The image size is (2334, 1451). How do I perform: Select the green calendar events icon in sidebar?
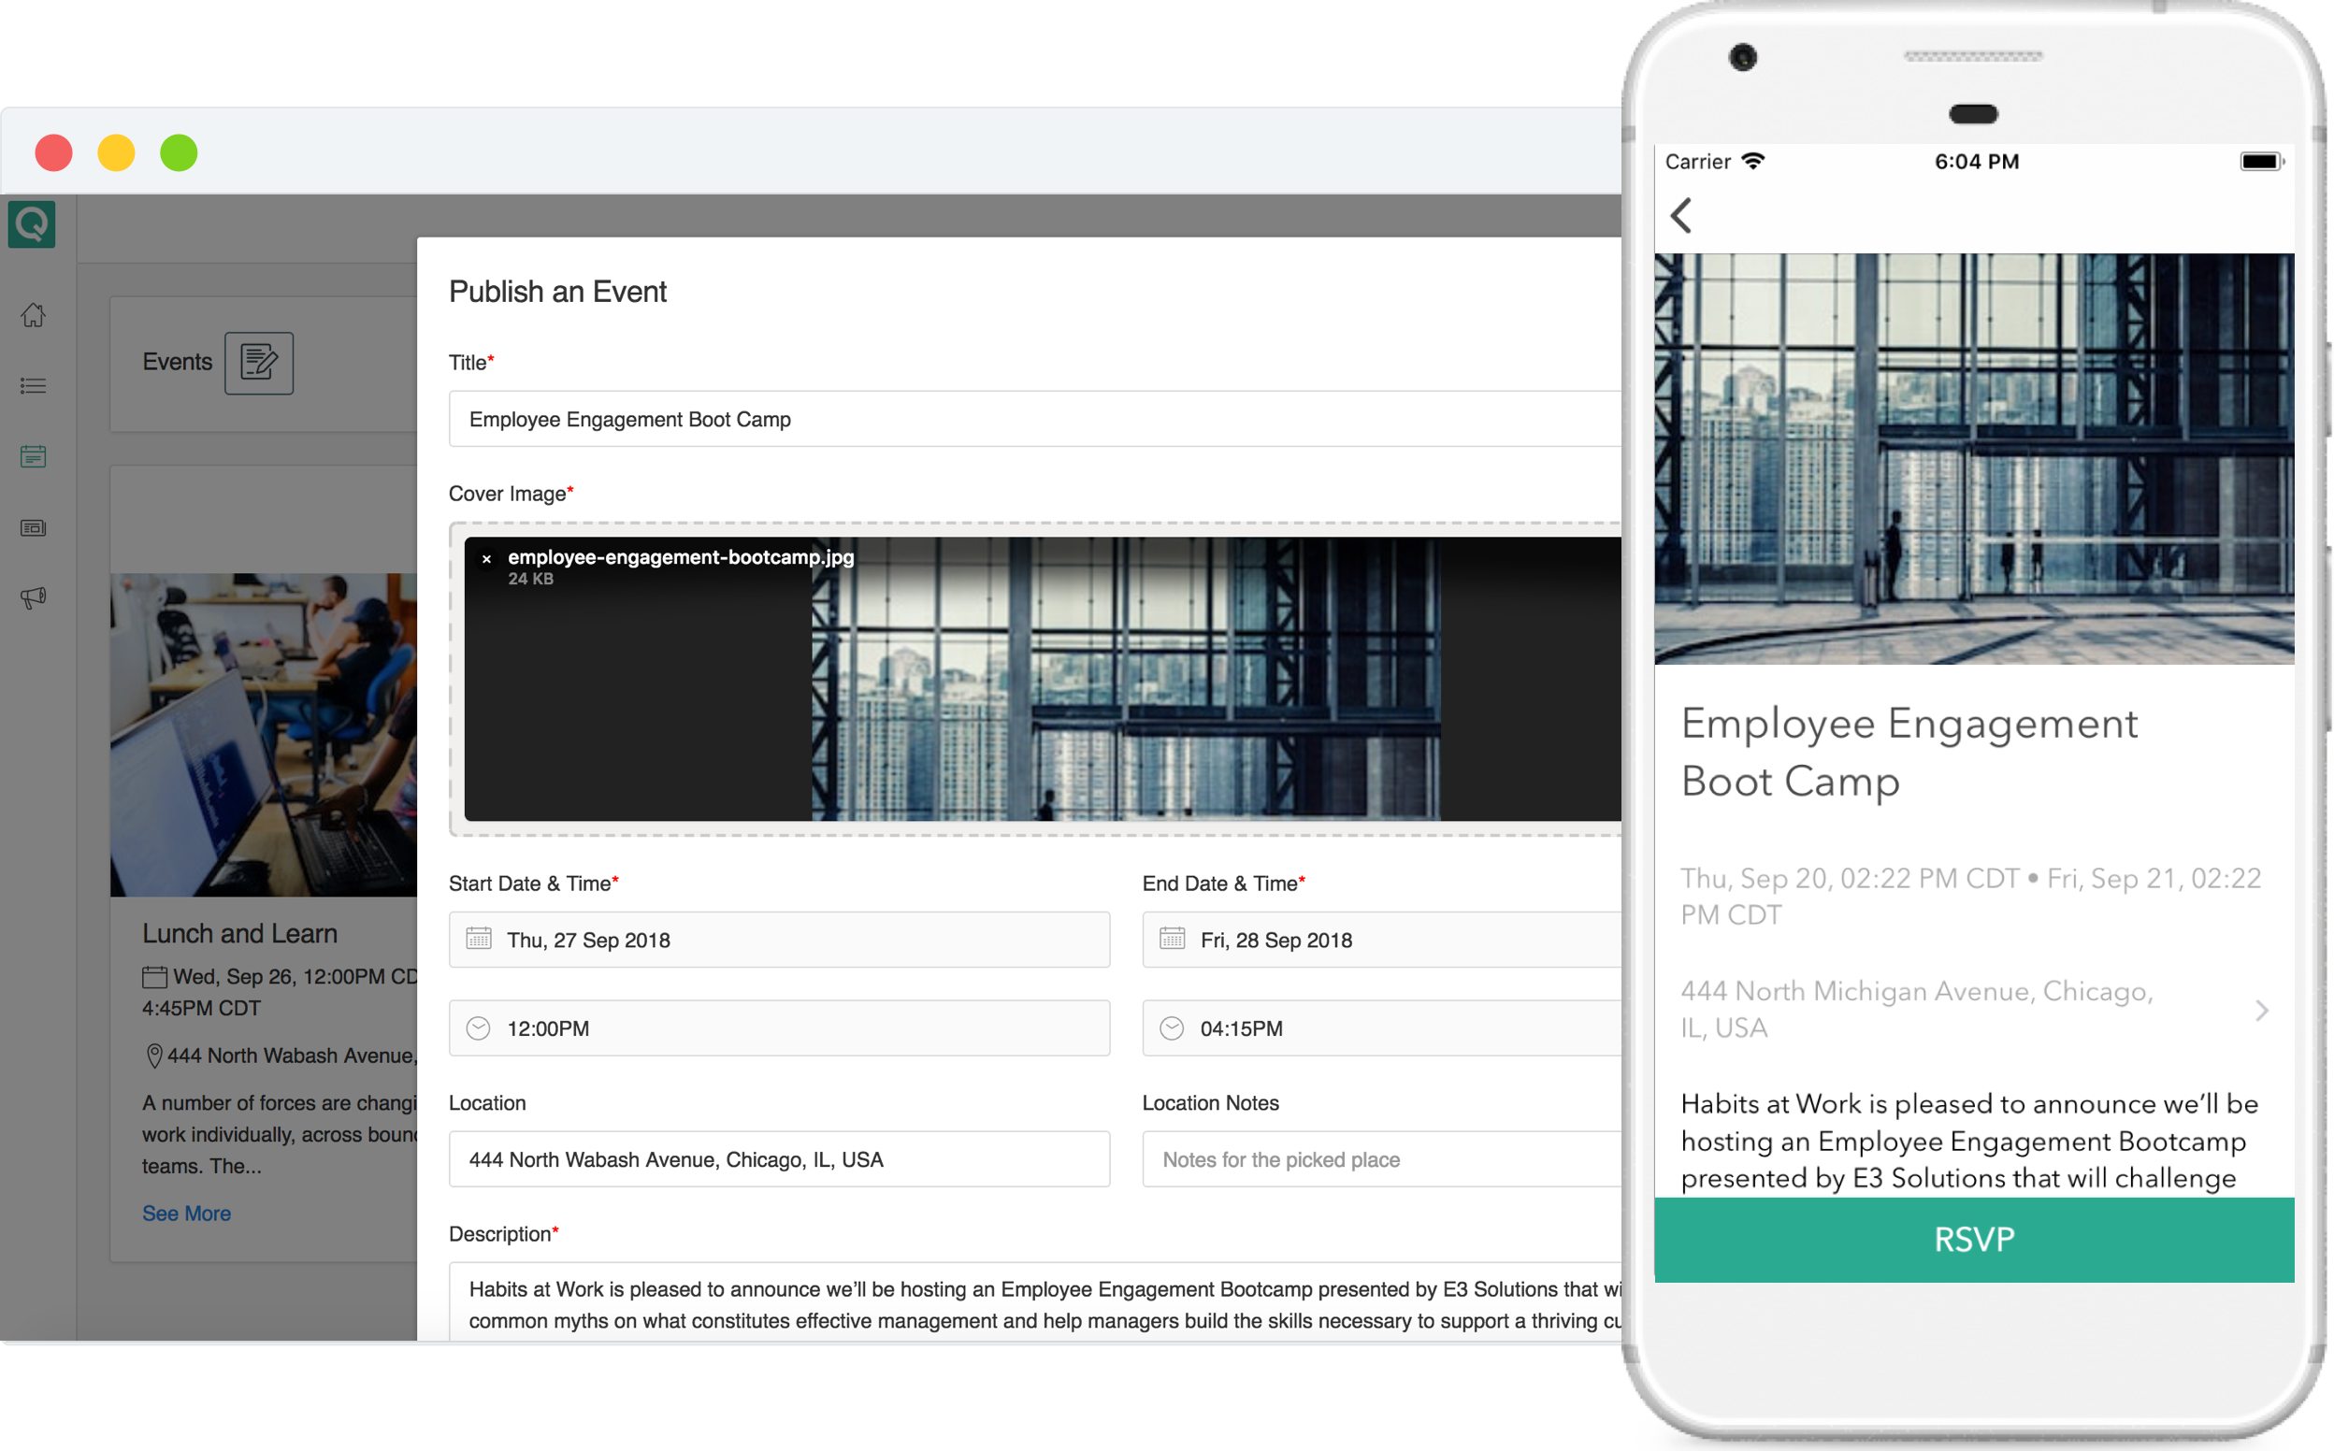click(33, 457)
